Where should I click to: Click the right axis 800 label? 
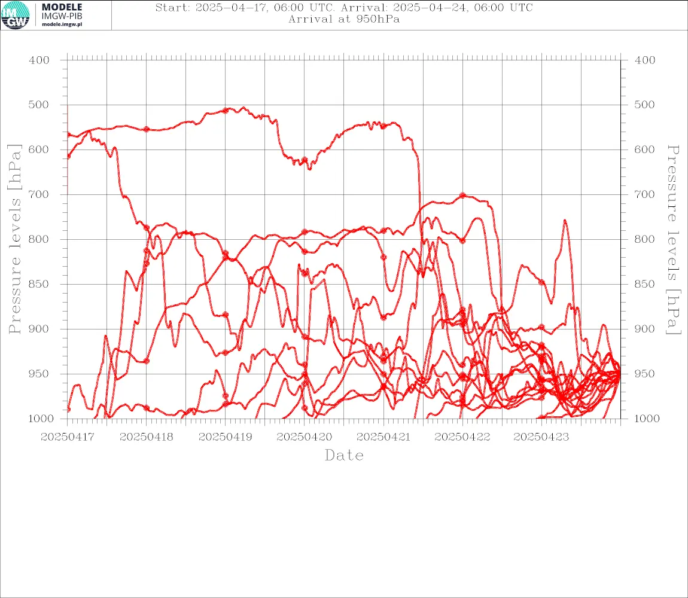tap(645, 240)
